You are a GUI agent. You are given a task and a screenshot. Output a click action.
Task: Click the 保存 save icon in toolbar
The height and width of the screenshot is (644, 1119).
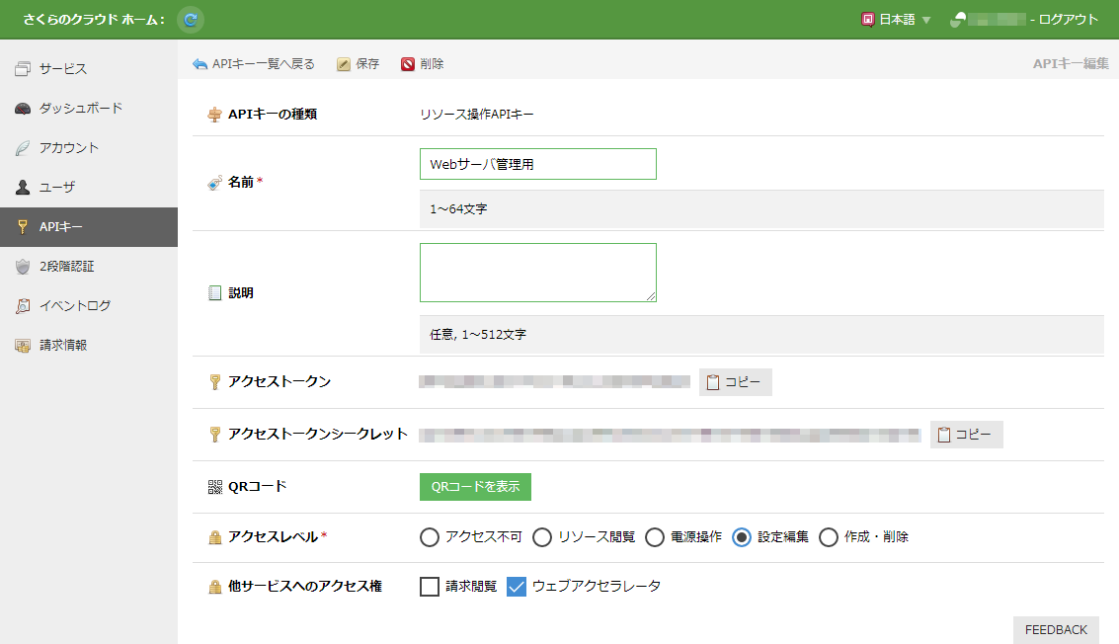tap(344, 64)
